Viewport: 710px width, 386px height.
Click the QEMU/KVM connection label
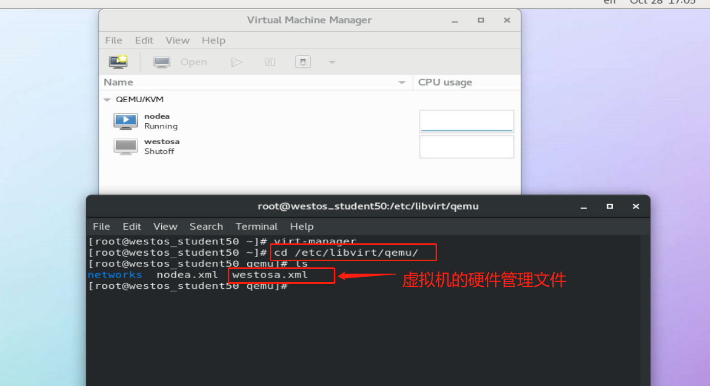click(140, 100)
